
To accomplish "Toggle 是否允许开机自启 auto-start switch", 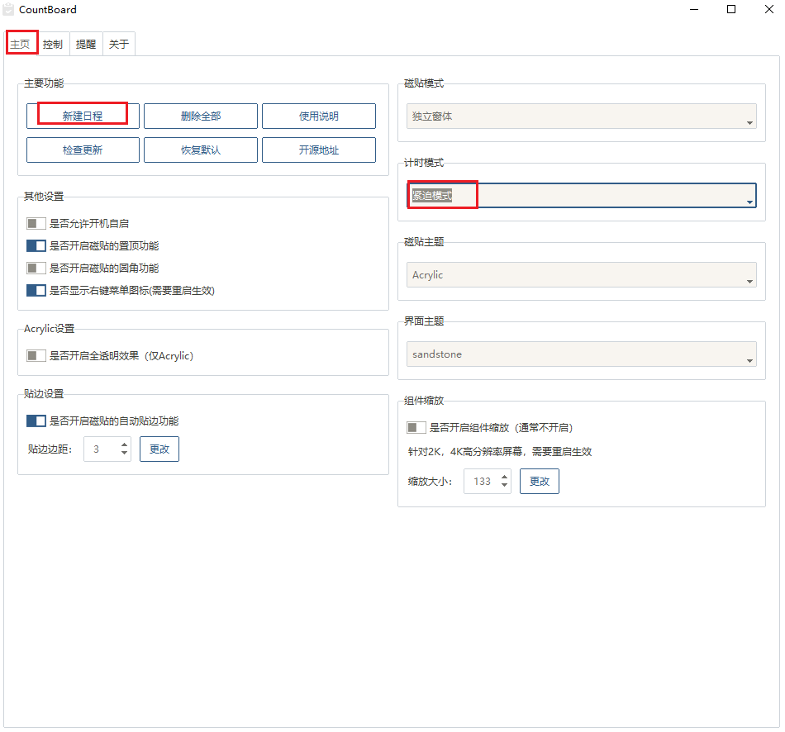I will (36, 223).
